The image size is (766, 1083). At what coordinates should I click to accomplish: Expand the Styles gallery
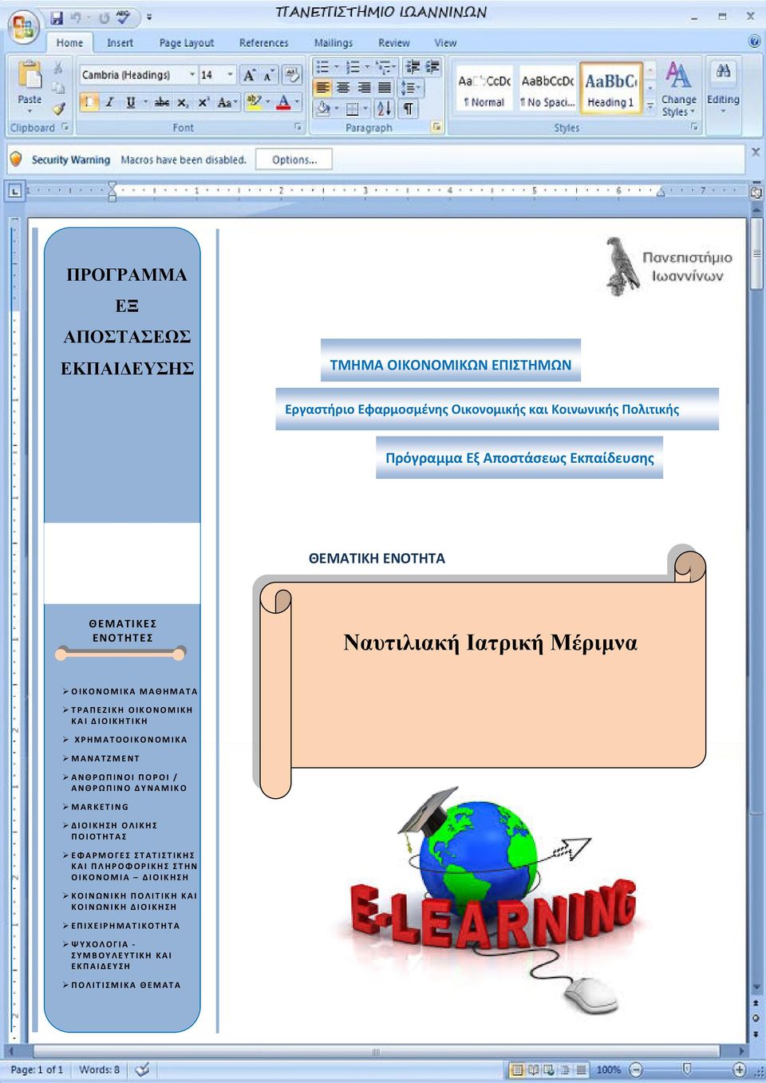(650, 108)
